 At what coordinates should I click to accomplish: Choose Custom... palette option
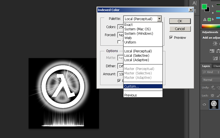click(143, 86)
